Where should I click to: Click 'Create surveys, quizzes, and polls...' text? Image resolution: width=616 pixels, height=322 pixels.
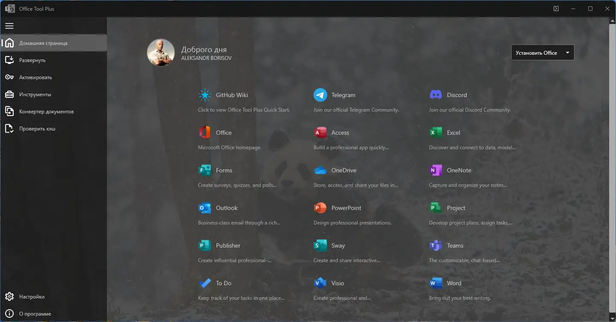[x=237, y=185]
